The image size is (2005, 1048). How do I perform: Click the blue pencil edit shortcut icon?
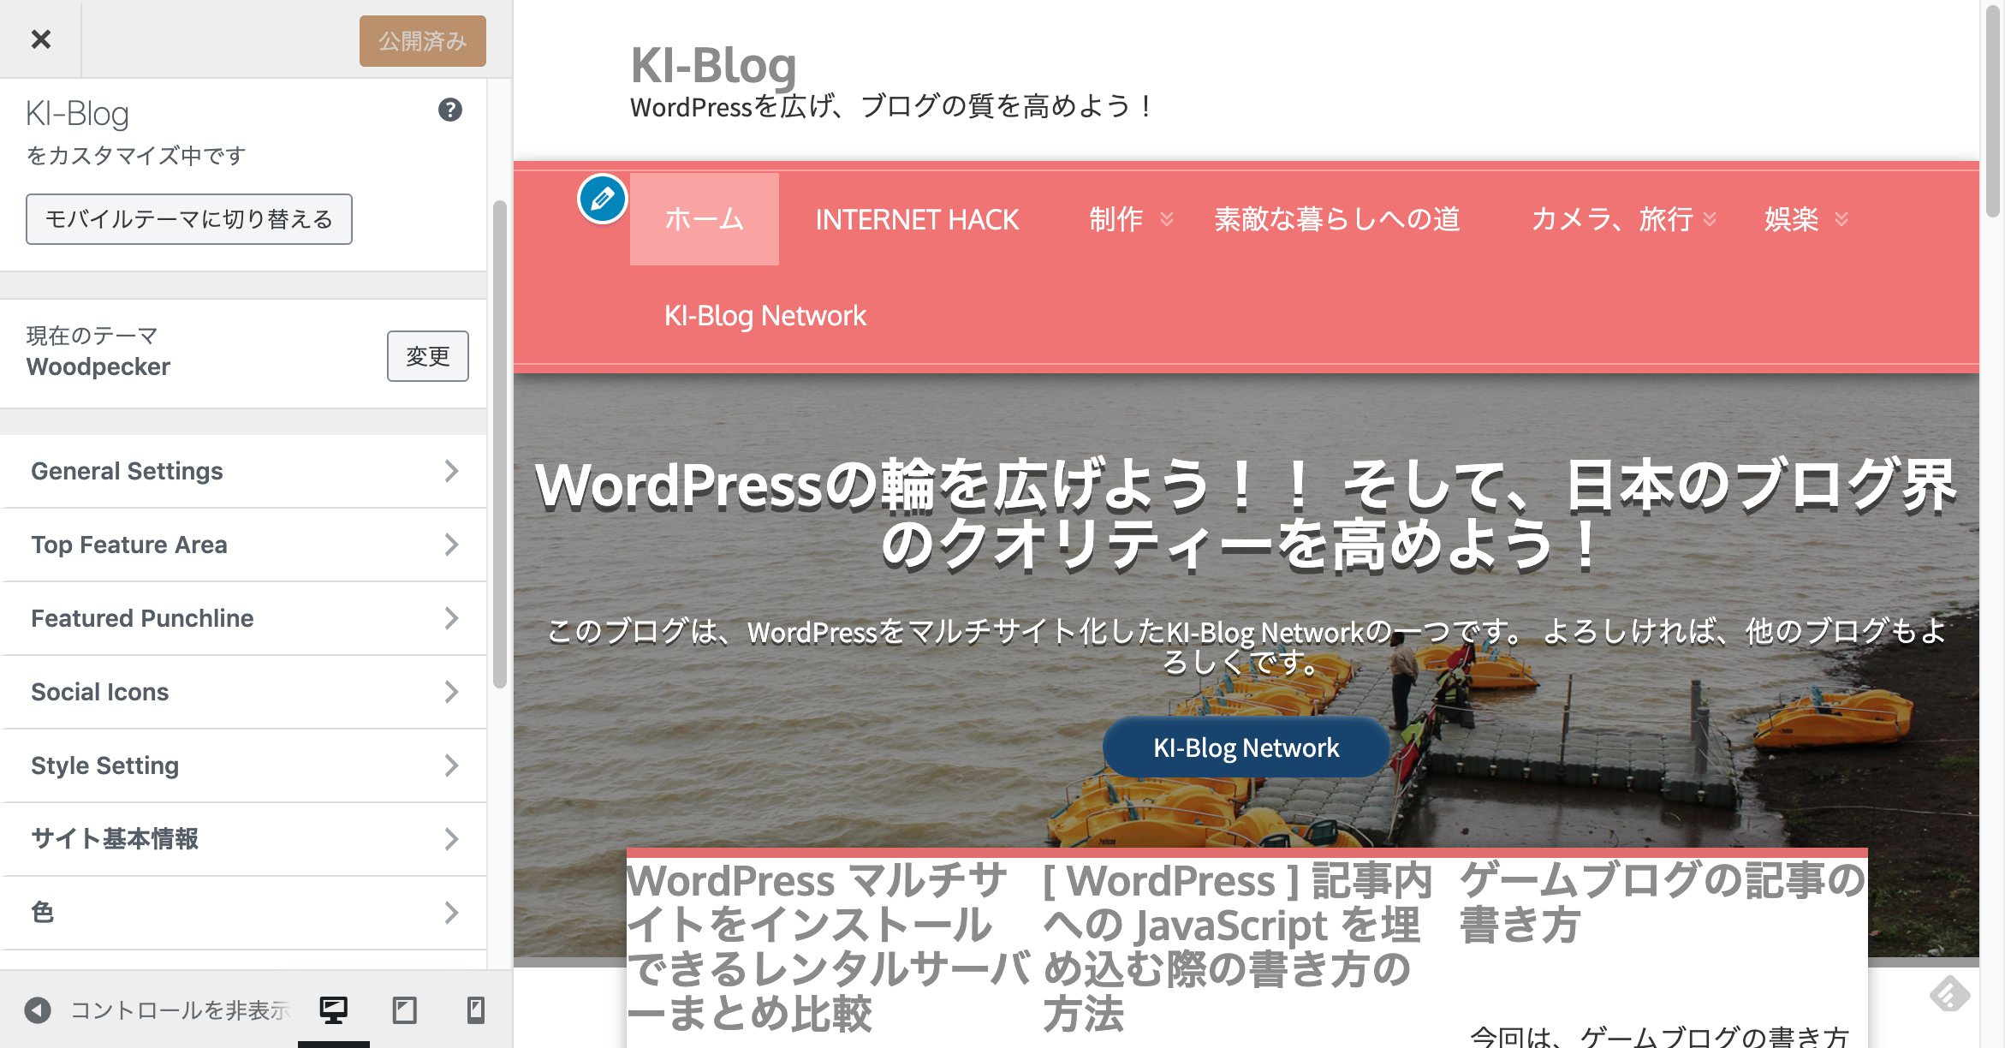pyautogui.click(x=603, y=199)
